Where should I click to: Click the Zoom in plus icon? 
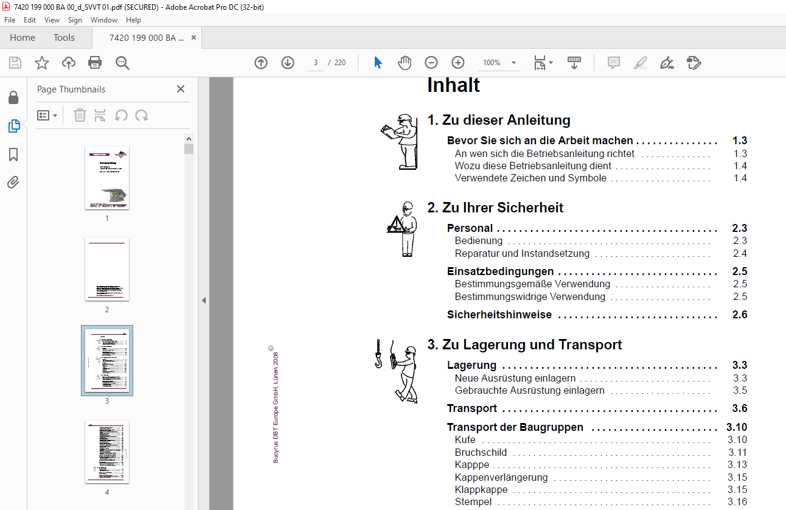[458, 63]
